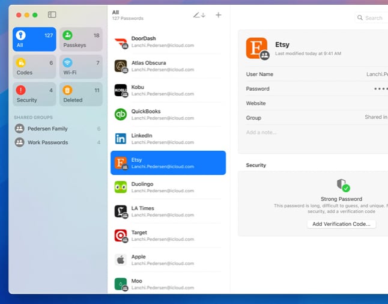Add a new password with plus button
The height and width of the screenshot is (304, 388).
[218, 15]
